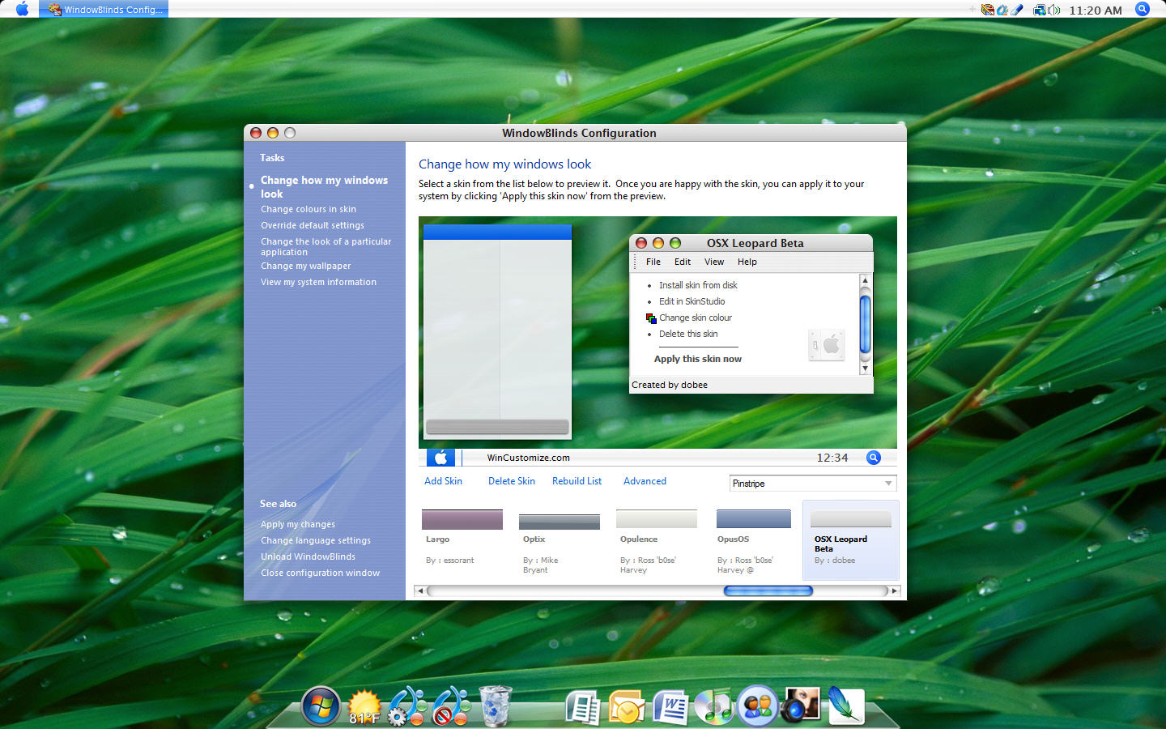Image resolution: width=1166 pixels, height=729 pixels.
Task: Choose Edit in SkinStudio
Action: (692, 301)
